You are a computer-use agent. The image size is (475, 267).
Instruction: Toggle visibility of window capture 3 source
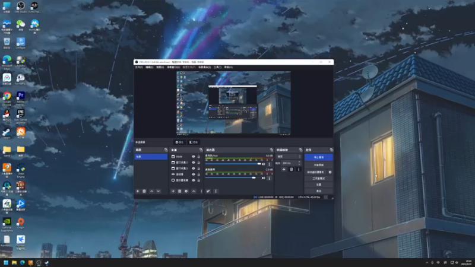pyautogui.click(x=194, y=169)
